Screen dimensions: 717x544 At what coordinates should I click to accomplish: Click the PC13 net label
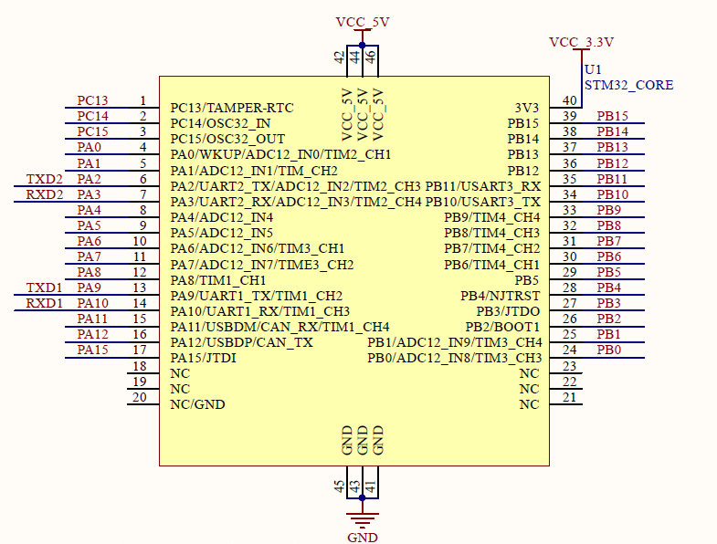pyautogui.click(x=92, y=100)
